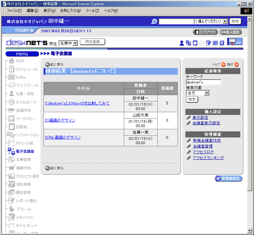Open 電子会議室 in the sidebar

point(21,151)
